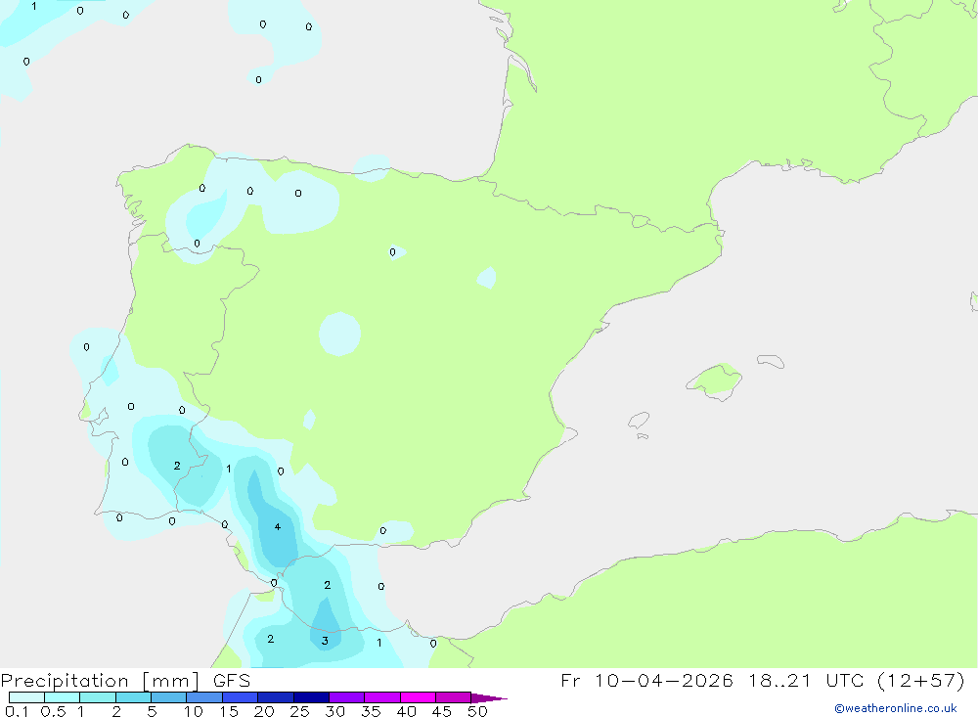Image resolution: width=978 pixels, height=717 pixels.
Task: Click the "0.1" legend scale label
Action: (x=17, y=711)
